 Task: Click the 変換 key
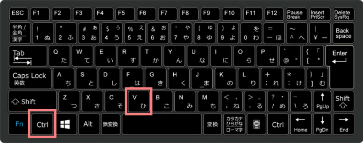pyautogui.click(x=212, y=124)
